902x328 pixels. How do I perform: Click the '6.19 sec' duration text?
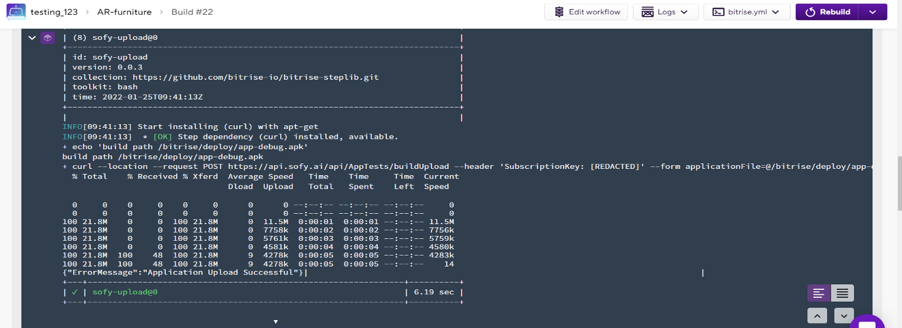coord(434,292)
